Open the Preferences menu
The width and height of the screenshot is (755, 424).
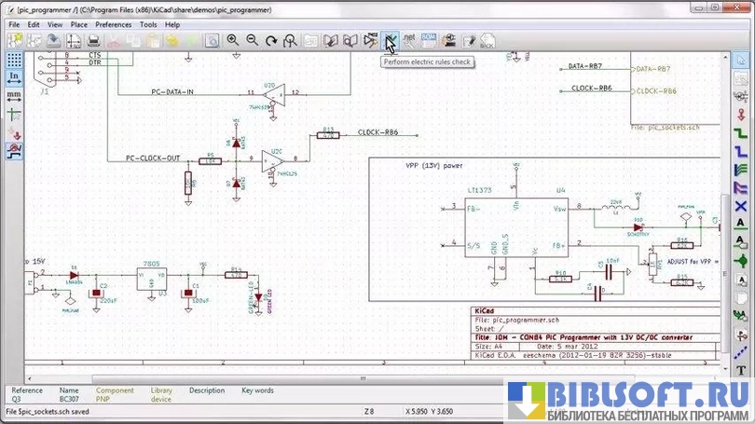tap(114, 24)
